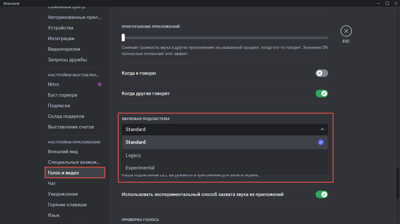Screen dimensions: 400x224
Task: Maximize the Discord window
Action: 387,3
